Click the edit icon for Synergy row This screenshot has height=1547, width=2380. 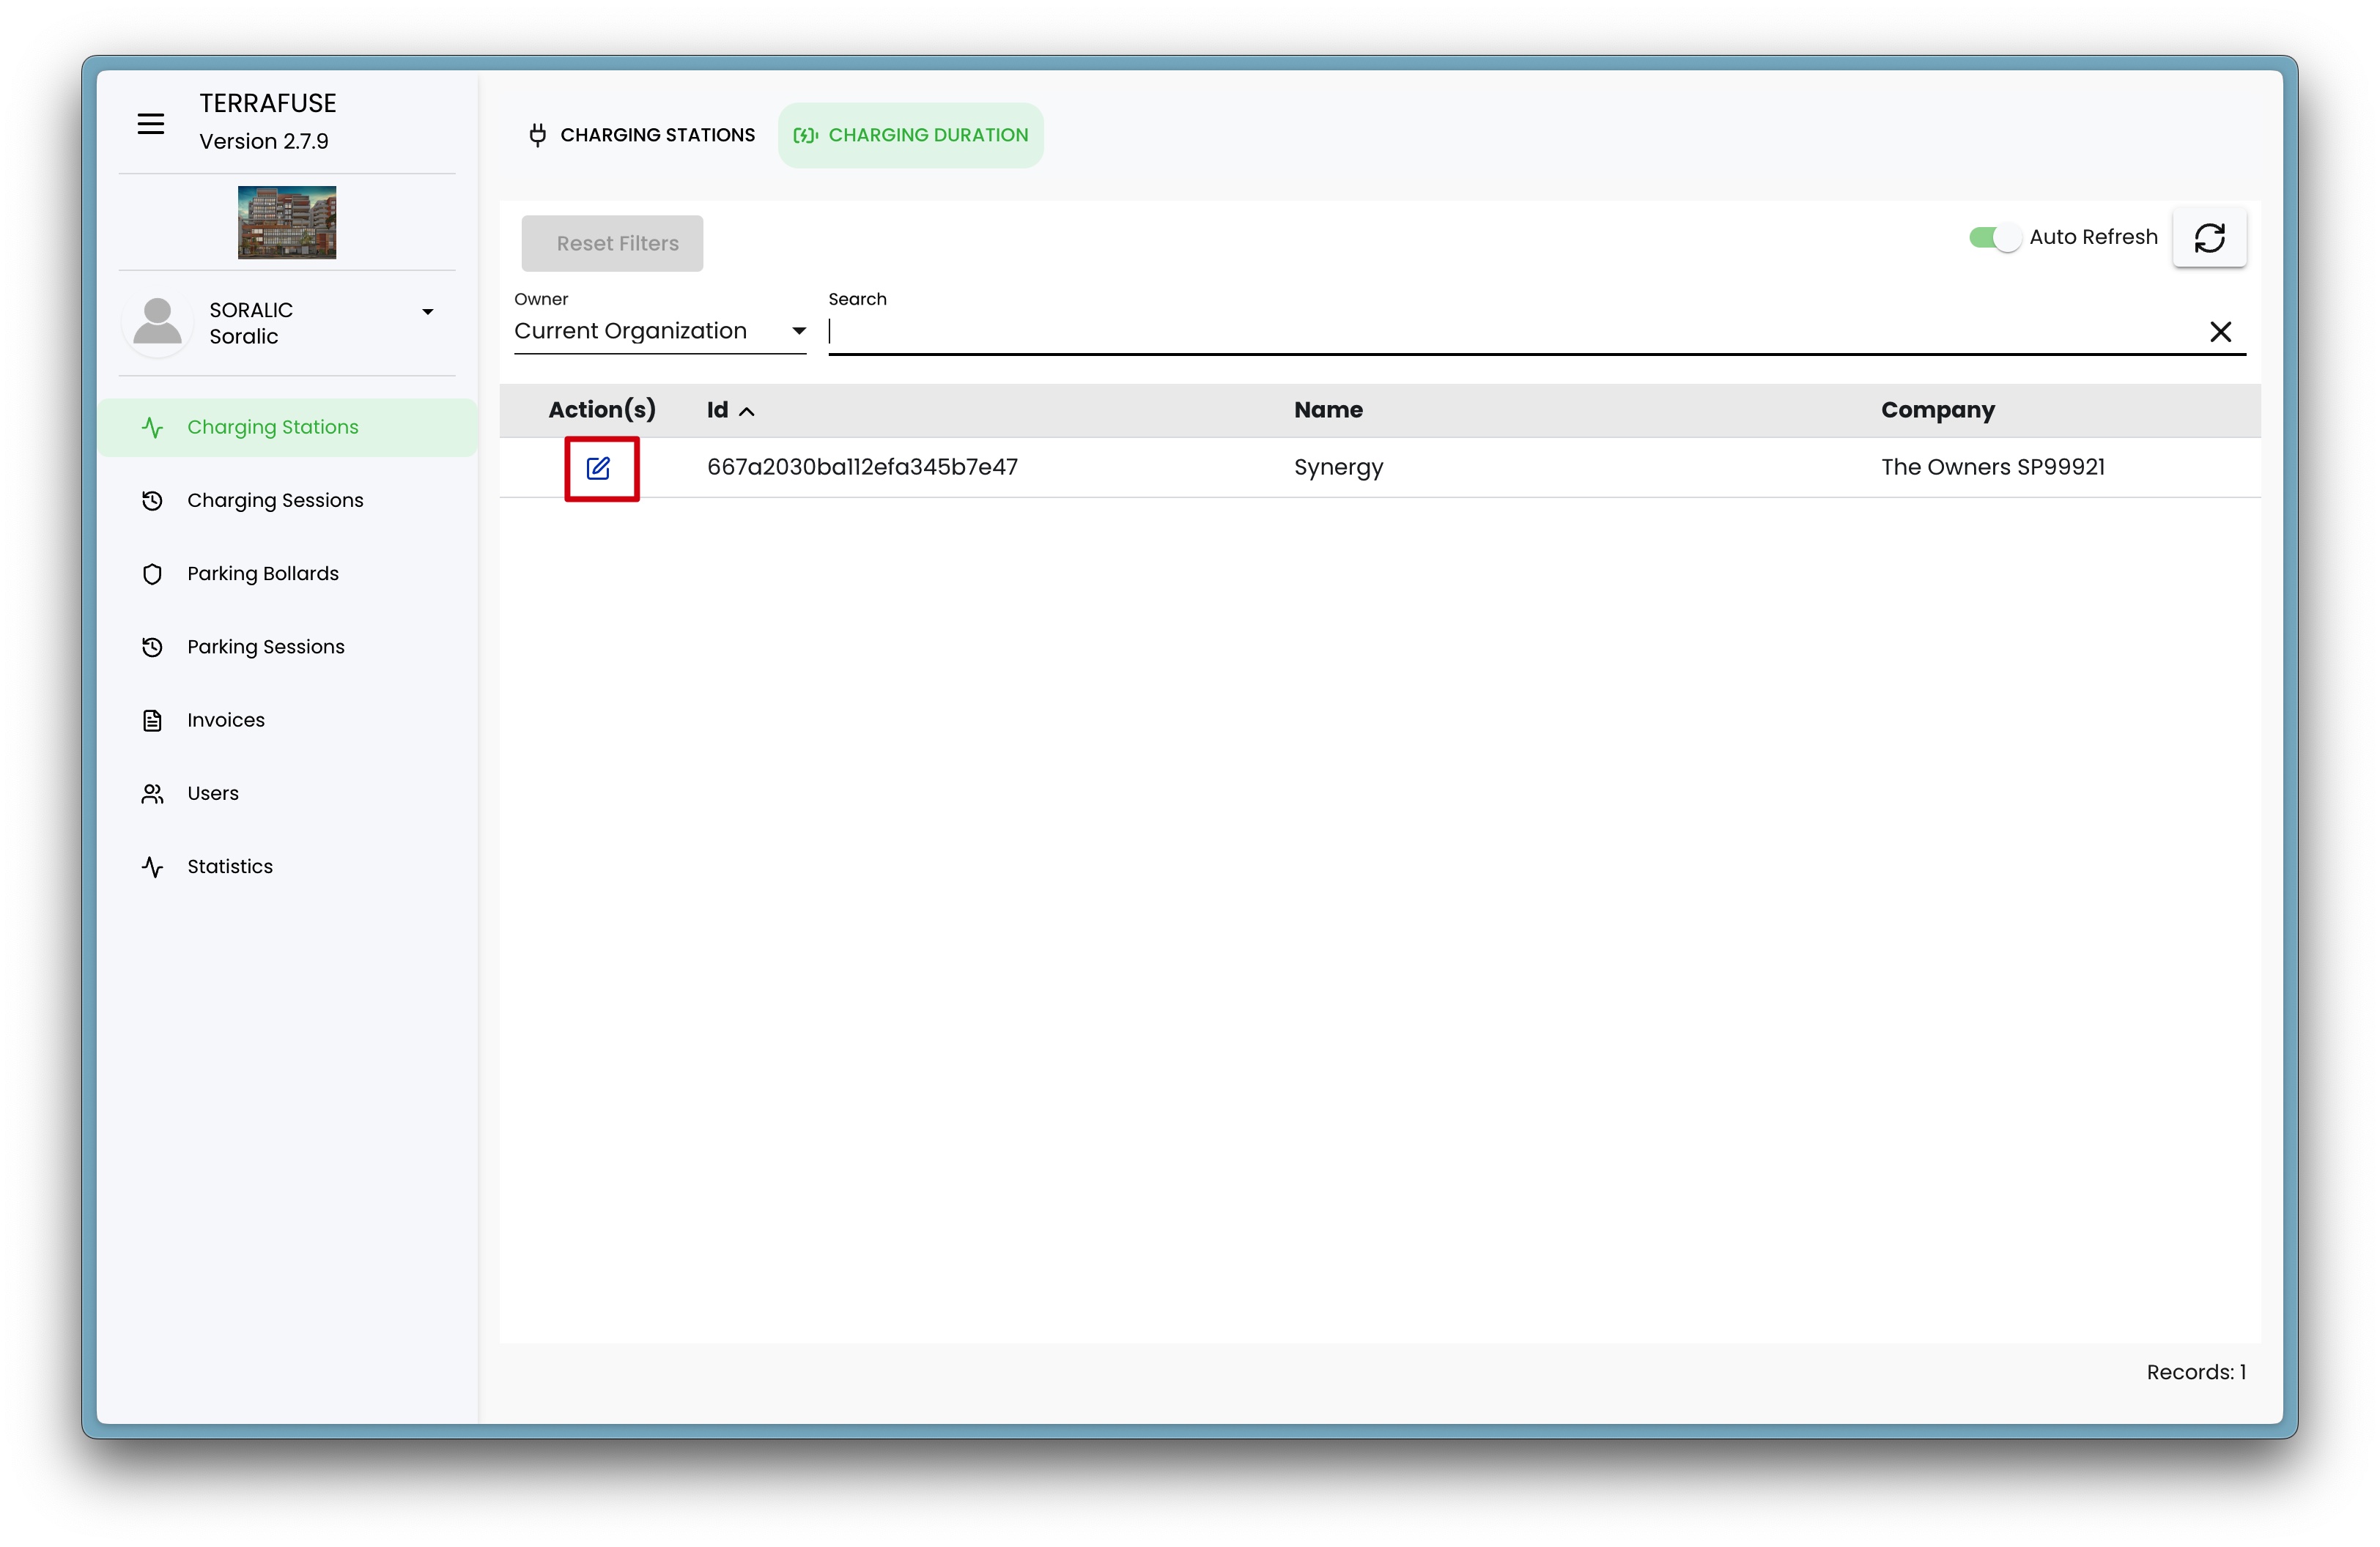pos(598,468)
